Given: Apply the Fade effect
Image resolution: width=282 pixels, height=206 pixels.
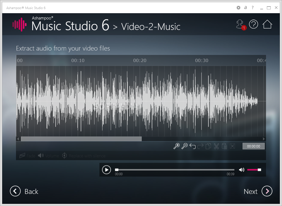Looking at the screenshot, I should 27,155.
